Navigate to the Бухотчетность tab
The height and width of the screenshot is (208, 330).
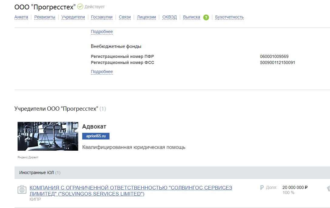coord(229,17)
